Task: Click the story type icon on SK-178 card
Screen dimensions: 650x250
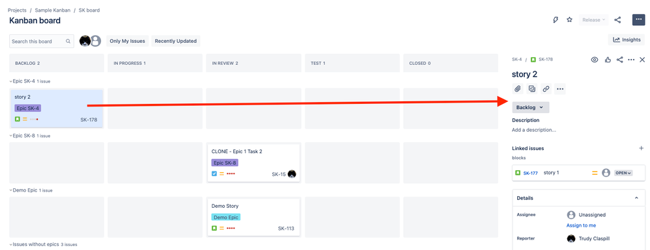Action: pyautogui.click(x=18, y=119)
